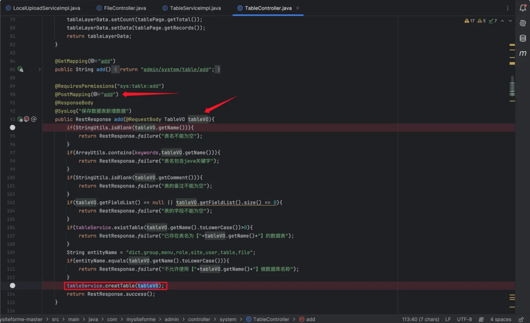This screenshot has width=530, height=323.
Task: Click the entityName string declaration on line 109
Action: click(x=161, y=253)
